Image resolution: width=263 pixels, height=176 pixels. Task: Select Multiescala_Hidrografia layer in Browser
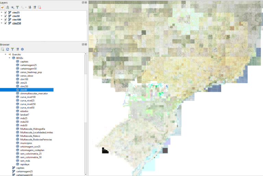click(x=33, y=129)
